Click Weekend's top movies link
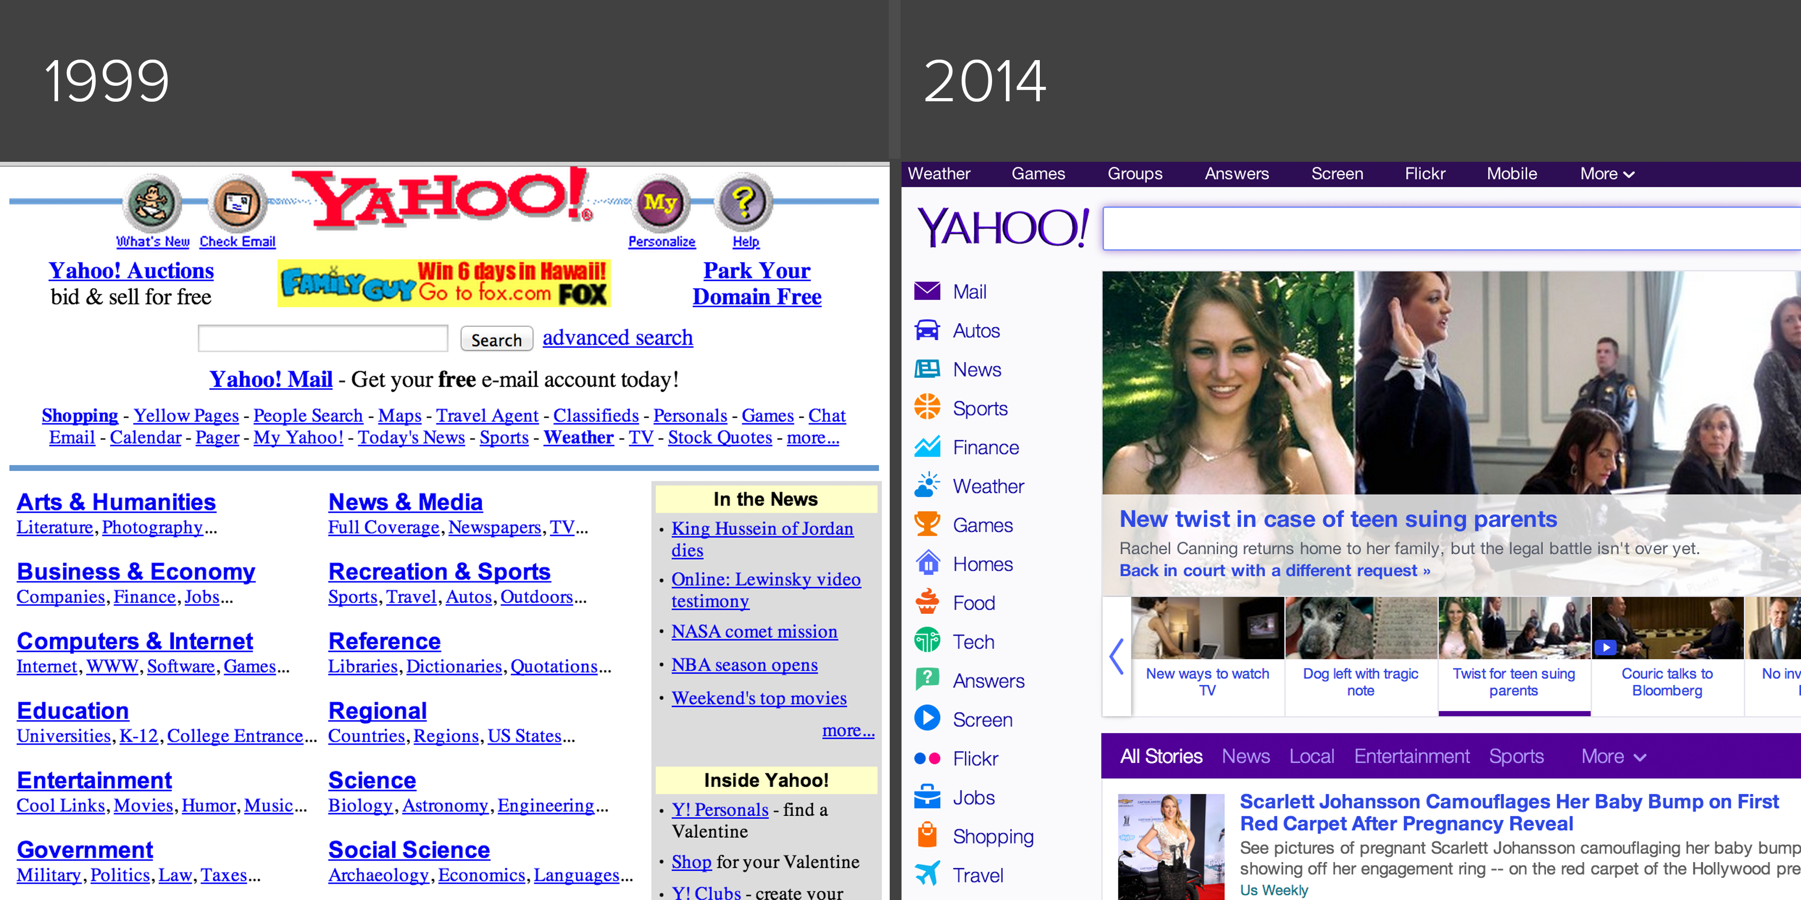1801x900 pixels. [x=759, y=698]
